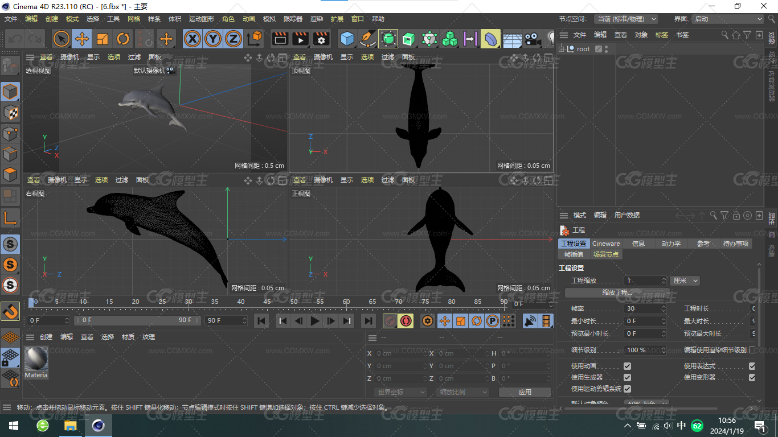Expand the root object tree node

click(562, 49)
